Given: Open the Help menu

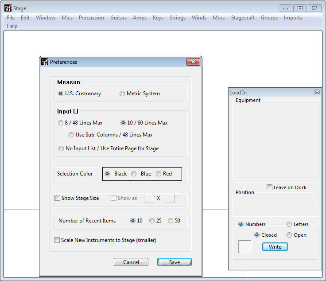Looking at the screenshot, I should tap(12, 26).
